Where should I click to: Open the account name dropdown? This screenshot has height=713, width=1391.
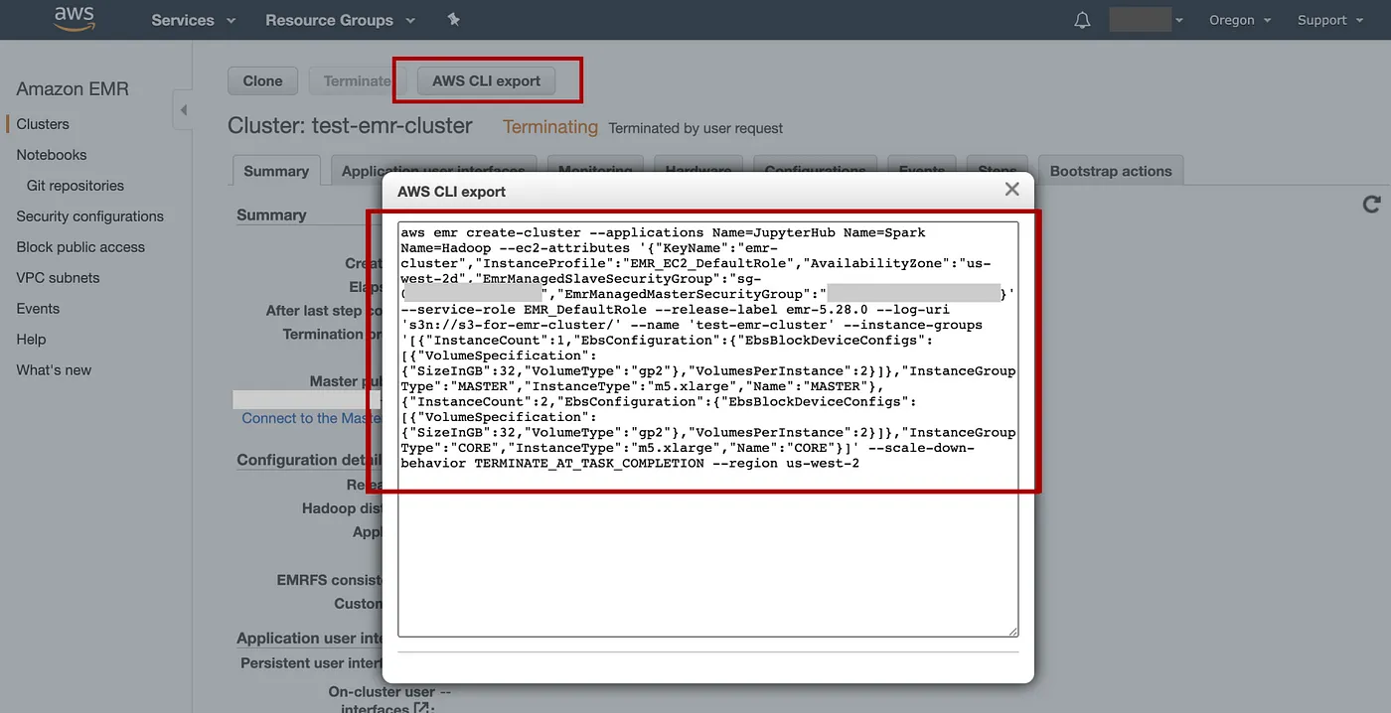click(1147, 20)
